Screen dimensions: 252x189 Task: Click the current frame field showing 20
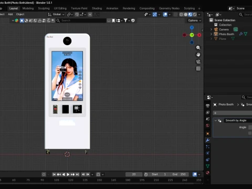click(134, 174)
